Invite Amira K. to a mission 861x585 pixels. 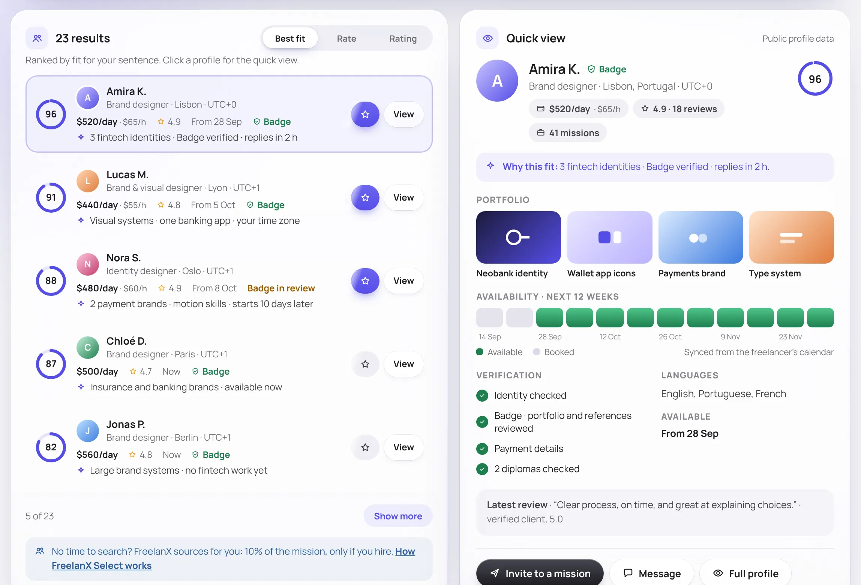coord(540,573)
